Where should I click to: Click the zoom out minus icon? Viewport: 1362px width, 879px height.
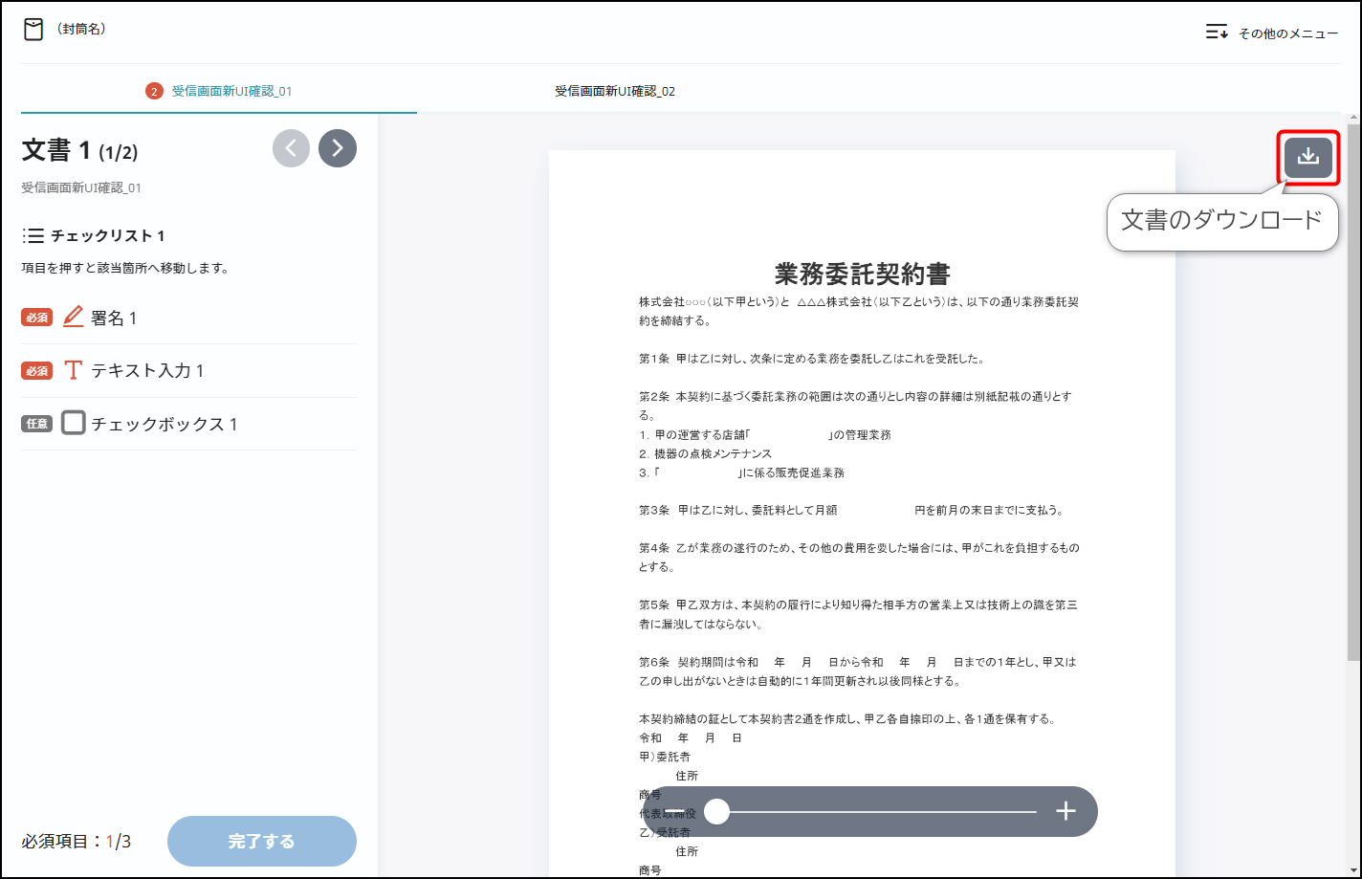pyautogui.click(x=674, y=812)
